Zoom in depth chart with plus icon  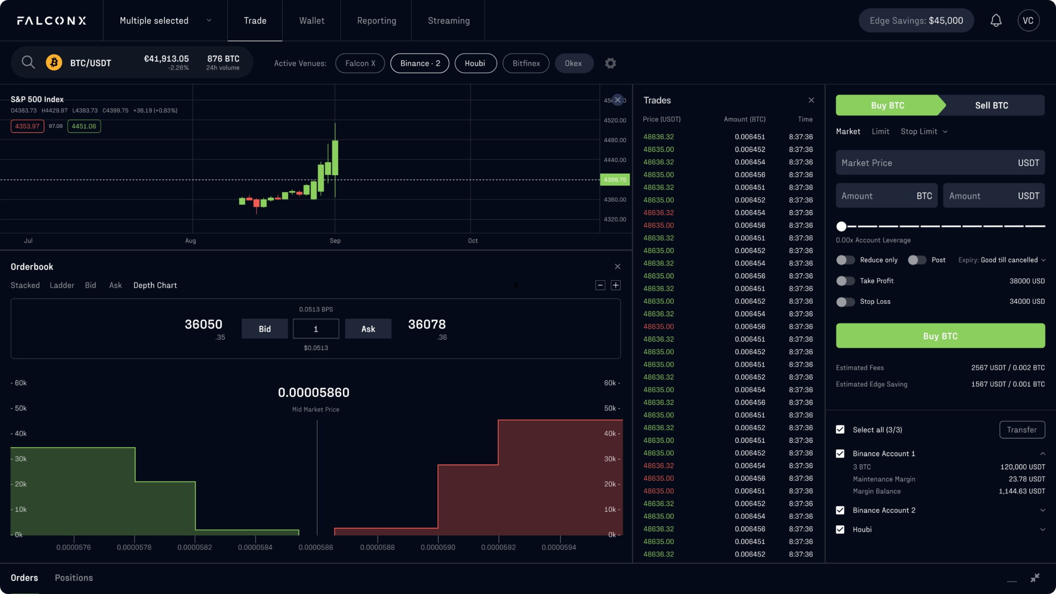click(x=615, y=285)
